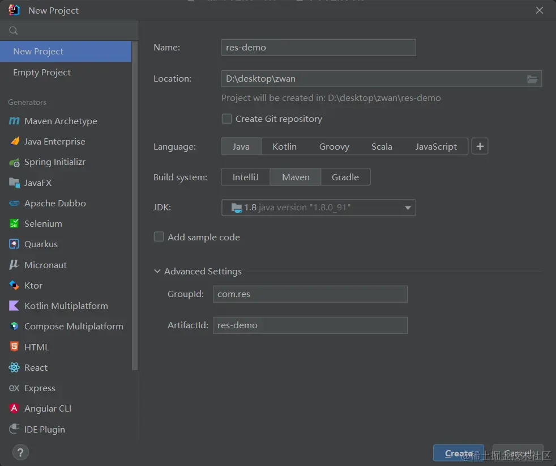Click the Selenium icon
Viewport: 556px width, 466px height.
pos(14,223)
